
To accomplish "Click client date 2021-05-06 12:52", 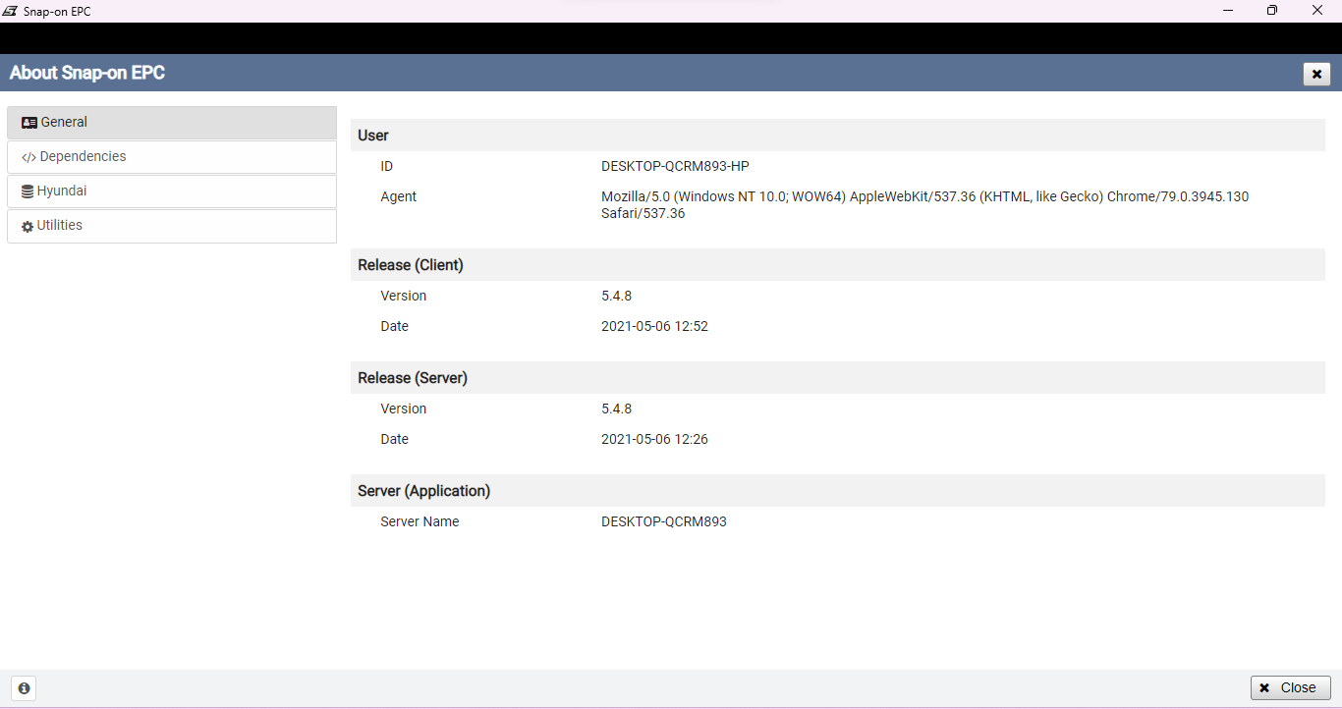I will [x=654, y=326].
